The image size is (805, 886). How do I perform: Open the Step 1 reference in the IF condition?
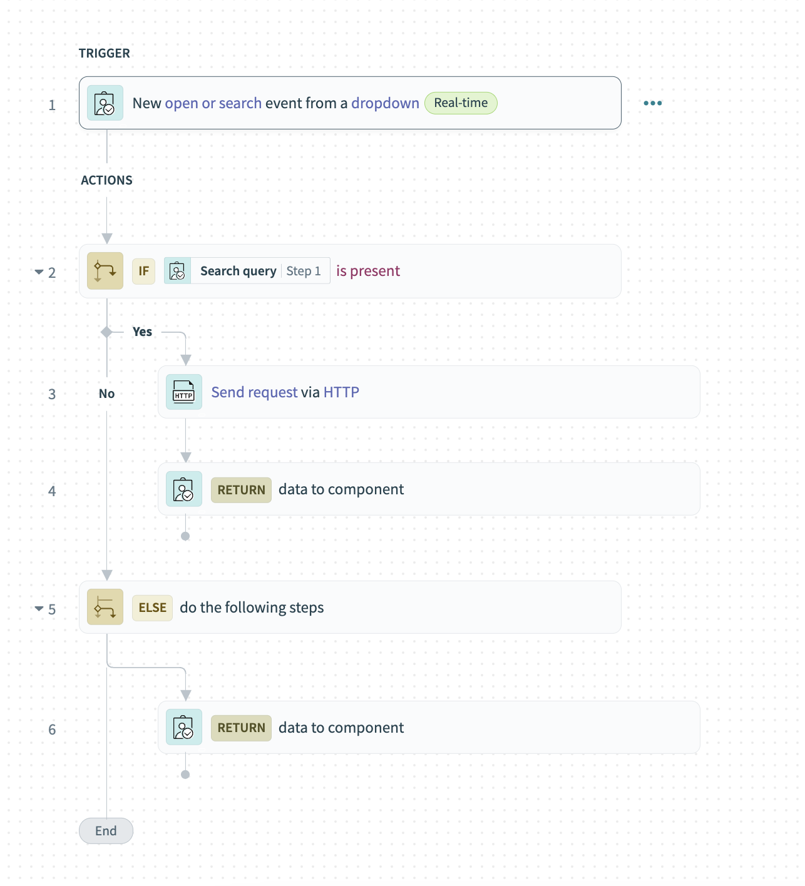coord(304,271)
